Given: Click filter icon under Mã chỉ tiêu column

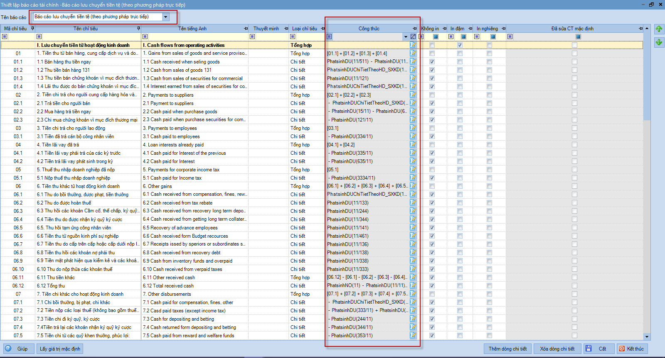Looking at the screenshot, I should click(5, 37).
